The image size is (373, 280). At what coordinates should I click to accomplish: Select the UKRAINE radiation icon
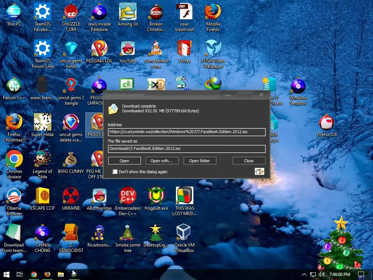click(71, 199)
